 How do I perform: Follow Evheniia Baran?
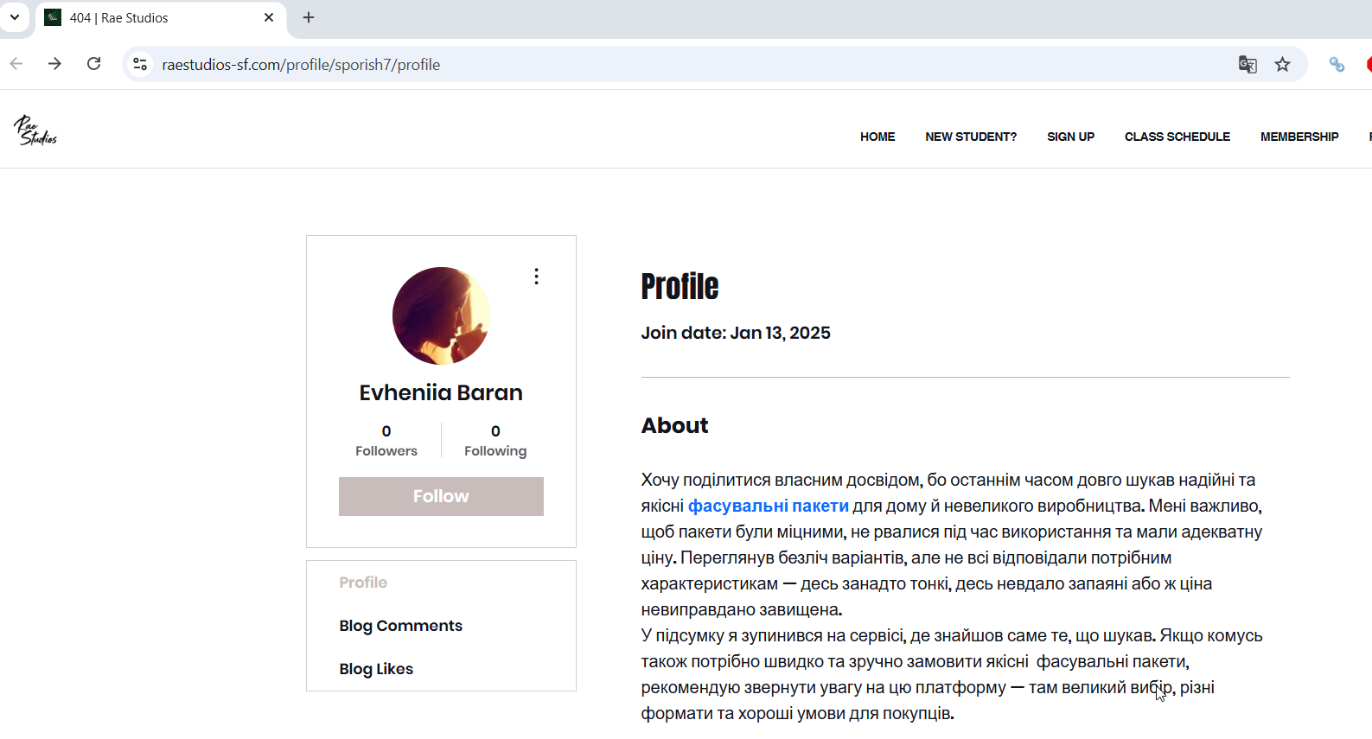tap(441, 496)
